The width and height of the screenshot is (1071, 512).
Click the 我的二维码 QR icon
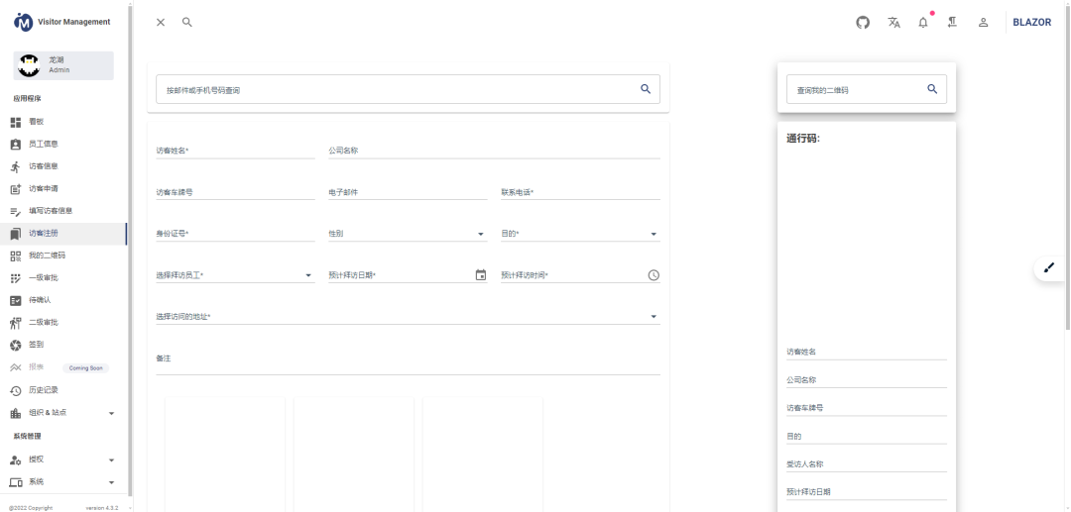coord(16,256)
